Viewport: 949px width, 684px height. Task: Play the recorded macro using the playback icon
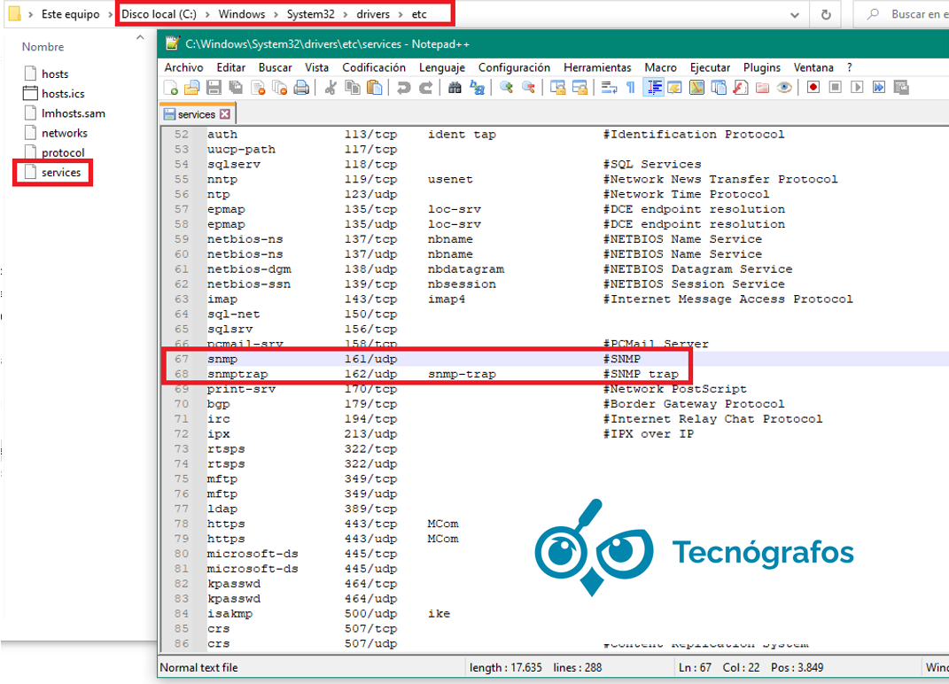[855, 87]
